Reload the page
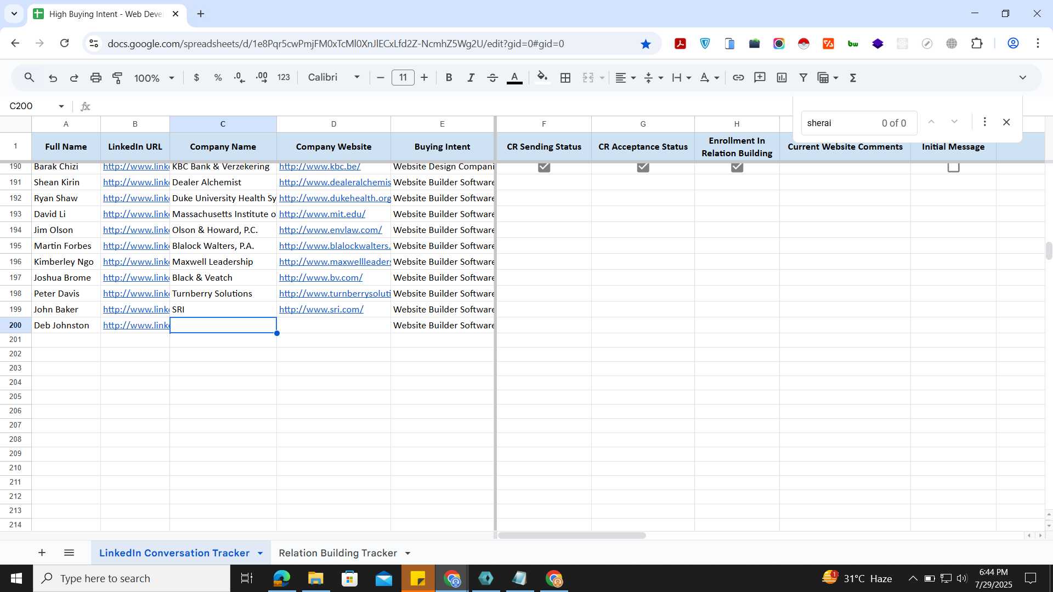Image resolution: width=1053 pixels, height=592 pixels. click(x=65, y=43)
